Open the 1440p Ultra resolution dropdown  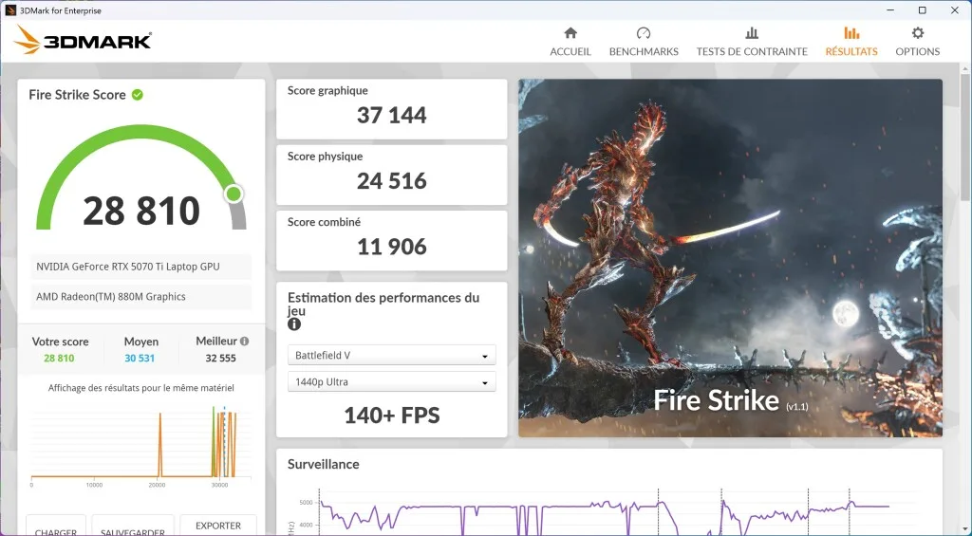pyautogui.click(x=392, y=381)
